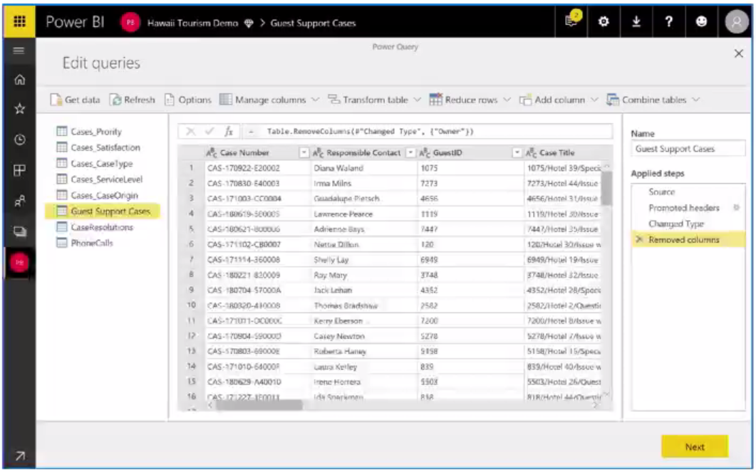The width and height of the screenshot is (756, 472).
Task: Click the Hawaii Tourism Demo workspace badge
Action: click(130, 23)
